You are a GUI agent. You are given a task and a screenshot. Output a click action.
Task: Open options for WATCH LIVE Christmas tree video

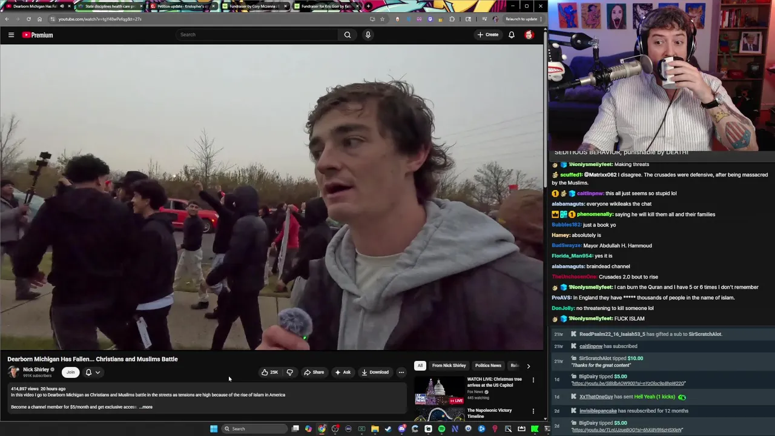click(x=533, y=380)
